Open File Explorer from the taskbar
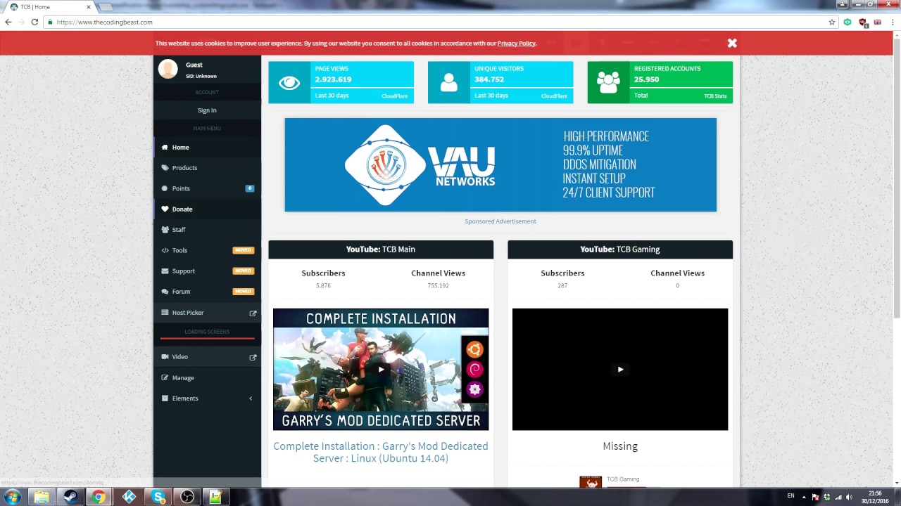 pyautogui.click(x=42, y=497)
